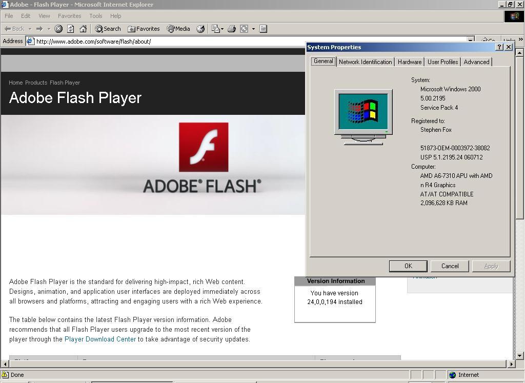Click the product ID "51873-OEM-0003972-38082"
Screen dimensions: 525x383
[455, 148]
